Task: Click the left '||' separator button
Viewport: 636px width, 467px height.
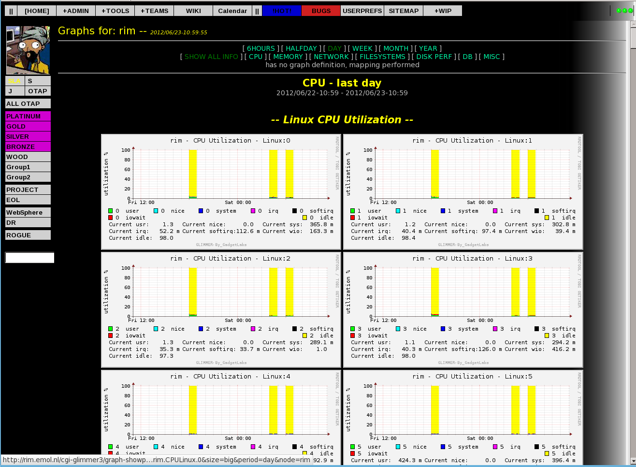Action: pos(11,11)
